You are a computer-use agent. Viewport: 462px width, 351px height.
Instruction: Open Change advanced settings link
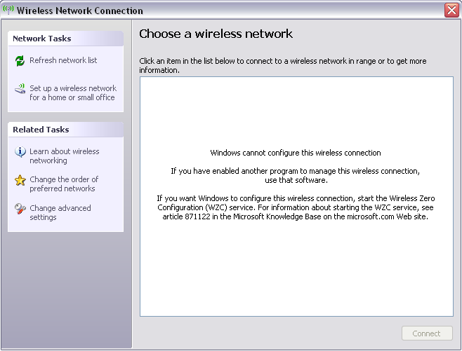click(x=60, y=212)
